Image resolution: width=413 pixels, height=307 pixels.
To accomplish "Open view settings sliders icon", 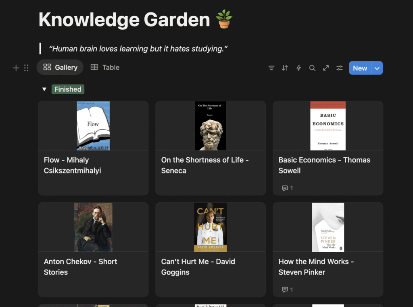I will click(x=340, y=68).
